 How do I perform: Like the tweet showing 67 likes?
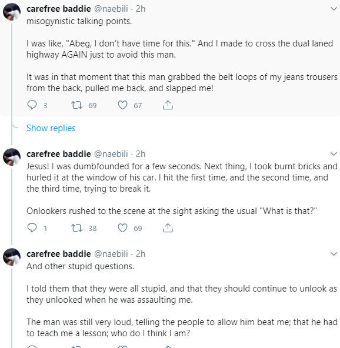coord(122,105)
